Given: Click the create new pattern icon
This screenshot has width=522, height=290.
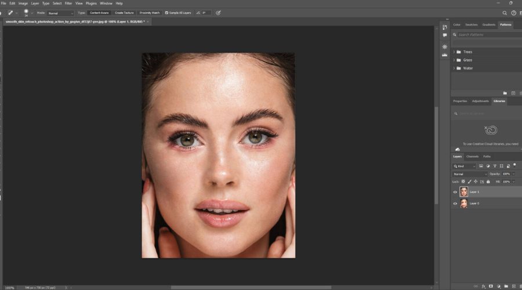Looking at the screenshot, I should pyautogui.click(x=513, y=93).
